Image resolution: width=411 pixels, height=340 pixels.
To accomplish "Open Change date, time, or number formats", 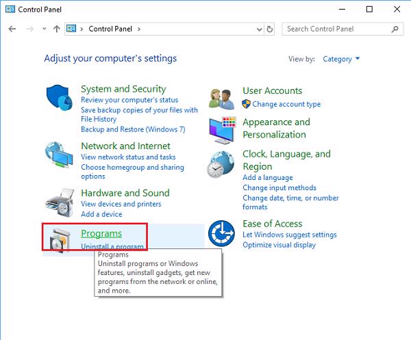I will click(x=290, y=202).
